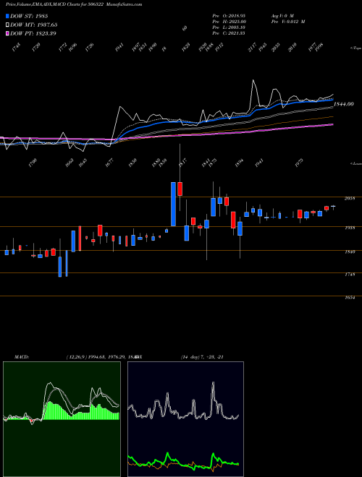Click the 'Pre C: 2021.35' close value
This screenshot has height=477, width=362.
pos(229,33)
